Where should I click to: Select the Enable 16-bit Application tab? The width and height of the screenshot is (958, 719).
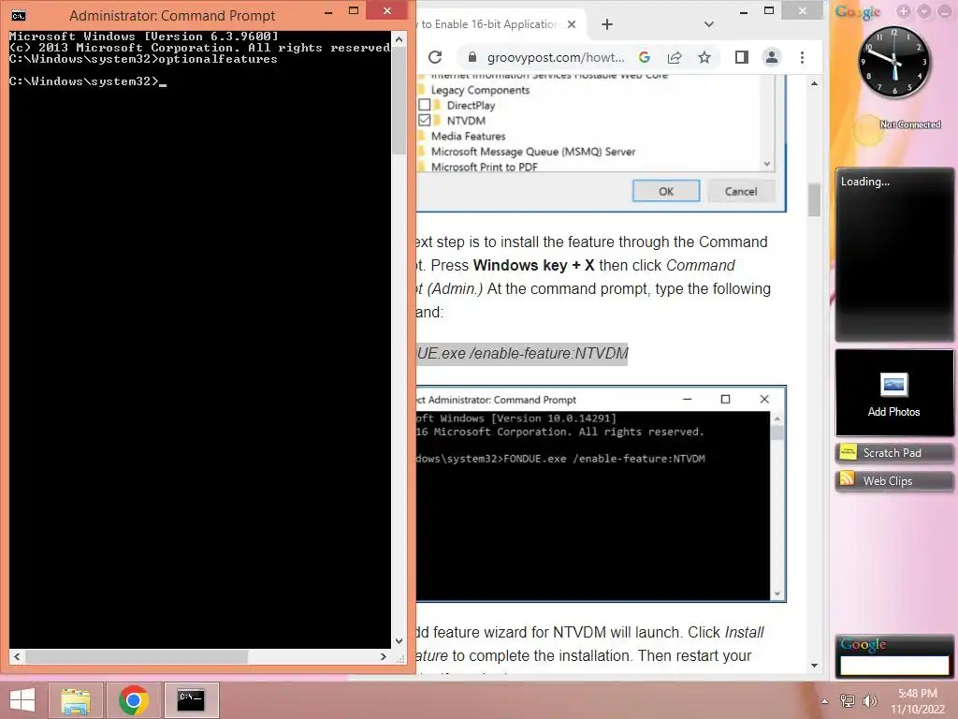pos(488,24)
